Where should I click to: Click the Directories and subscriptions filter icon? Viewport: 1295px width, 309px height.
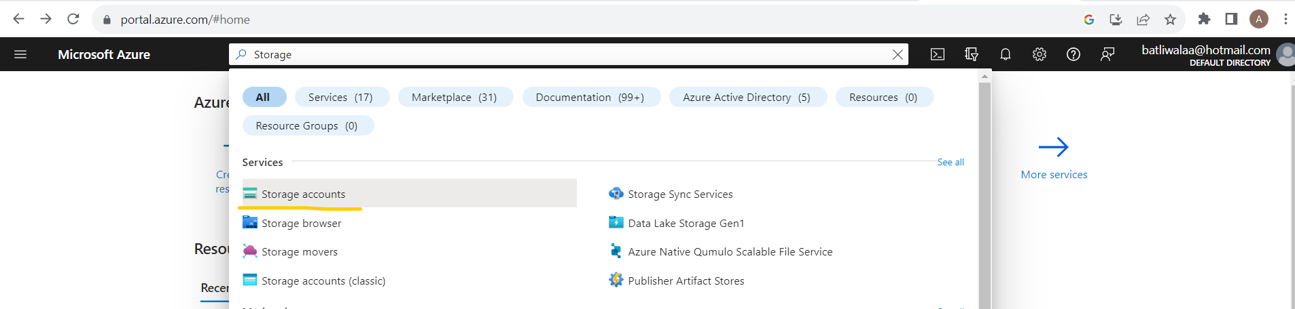972,55
